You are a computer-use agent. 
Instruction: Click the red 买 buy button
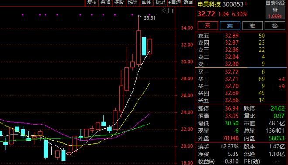(208, 26)
